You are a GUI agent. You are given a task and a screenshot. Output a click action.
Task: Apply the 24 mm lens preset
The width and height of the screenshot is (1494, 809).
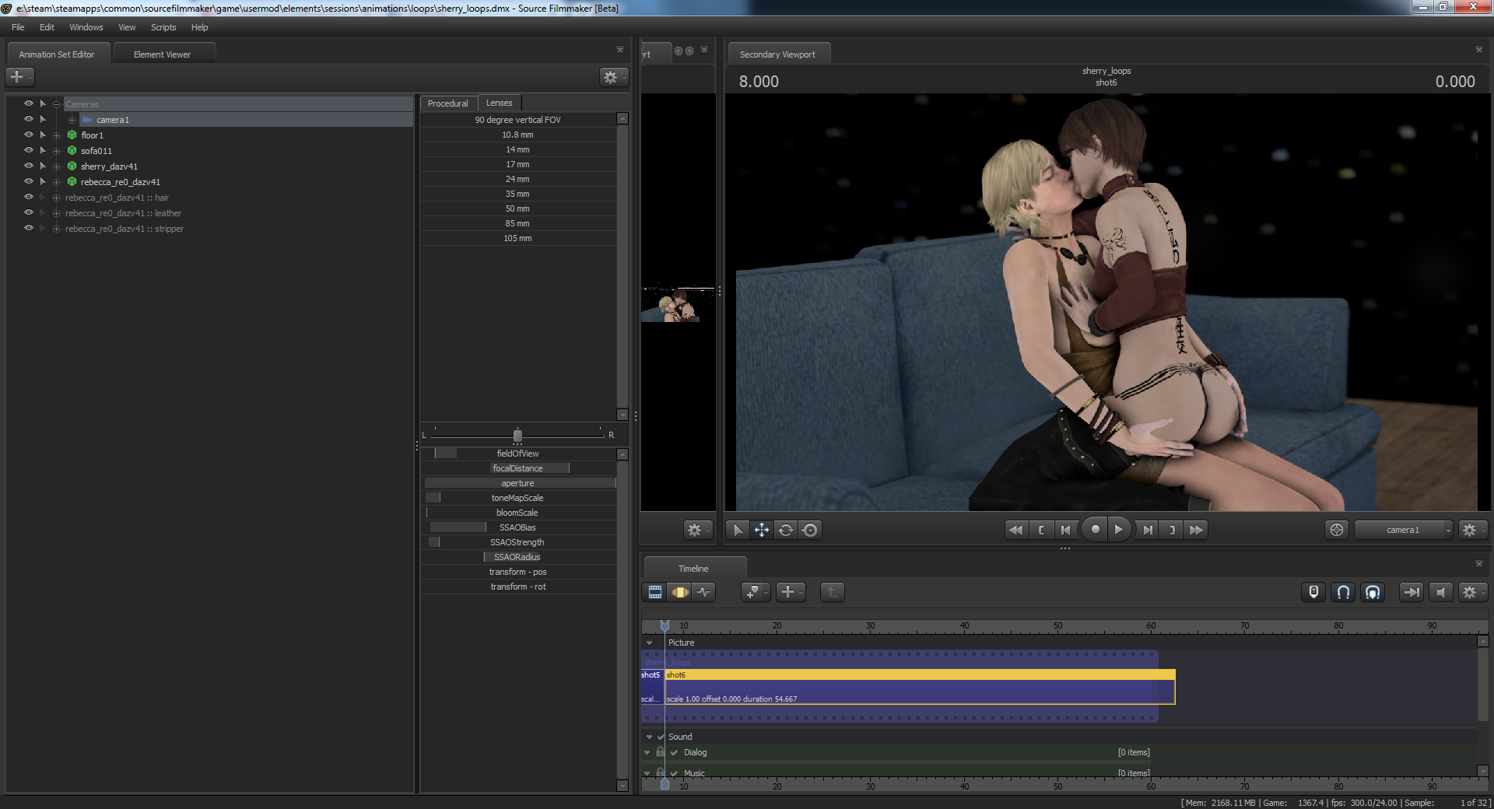[x=517, y=179]
